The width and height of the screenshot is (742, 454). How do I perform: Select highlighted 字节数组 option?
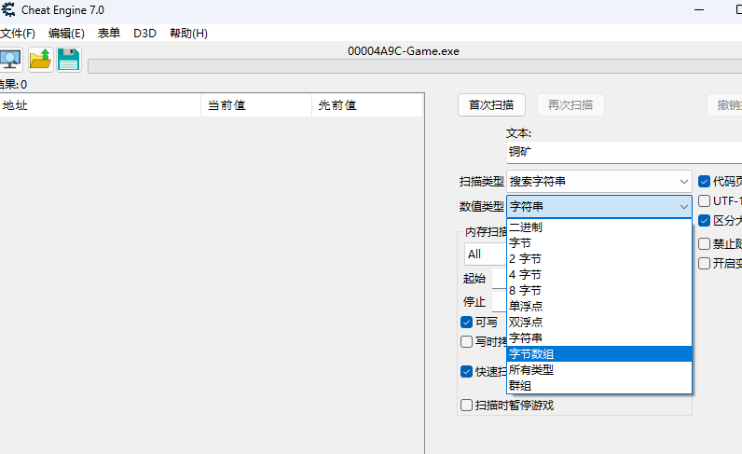pyautogui.click(x=599, y=353)
